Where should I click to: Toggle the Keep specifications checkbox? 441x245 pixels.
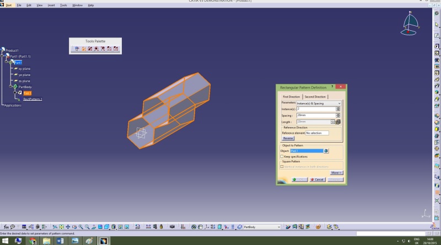(282, 156)
